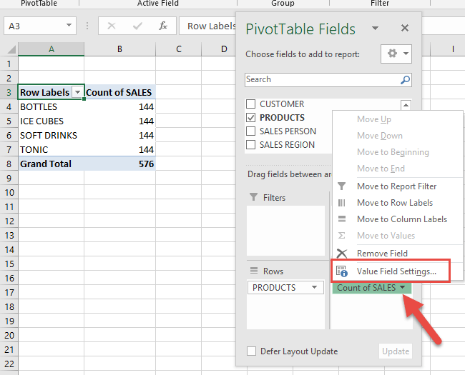The width and height of the screenshot is (465, 375).
Task: Click the search magnifier icon in PivotTable Fields
Action: (x=405, y=80)
